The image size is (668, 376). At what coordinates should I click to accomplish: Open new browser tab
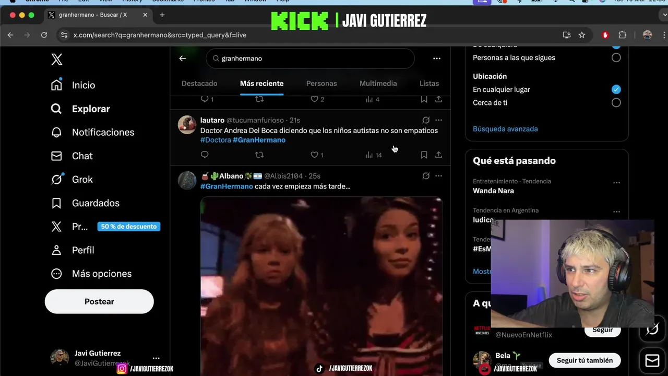click(x=162, y=15)
